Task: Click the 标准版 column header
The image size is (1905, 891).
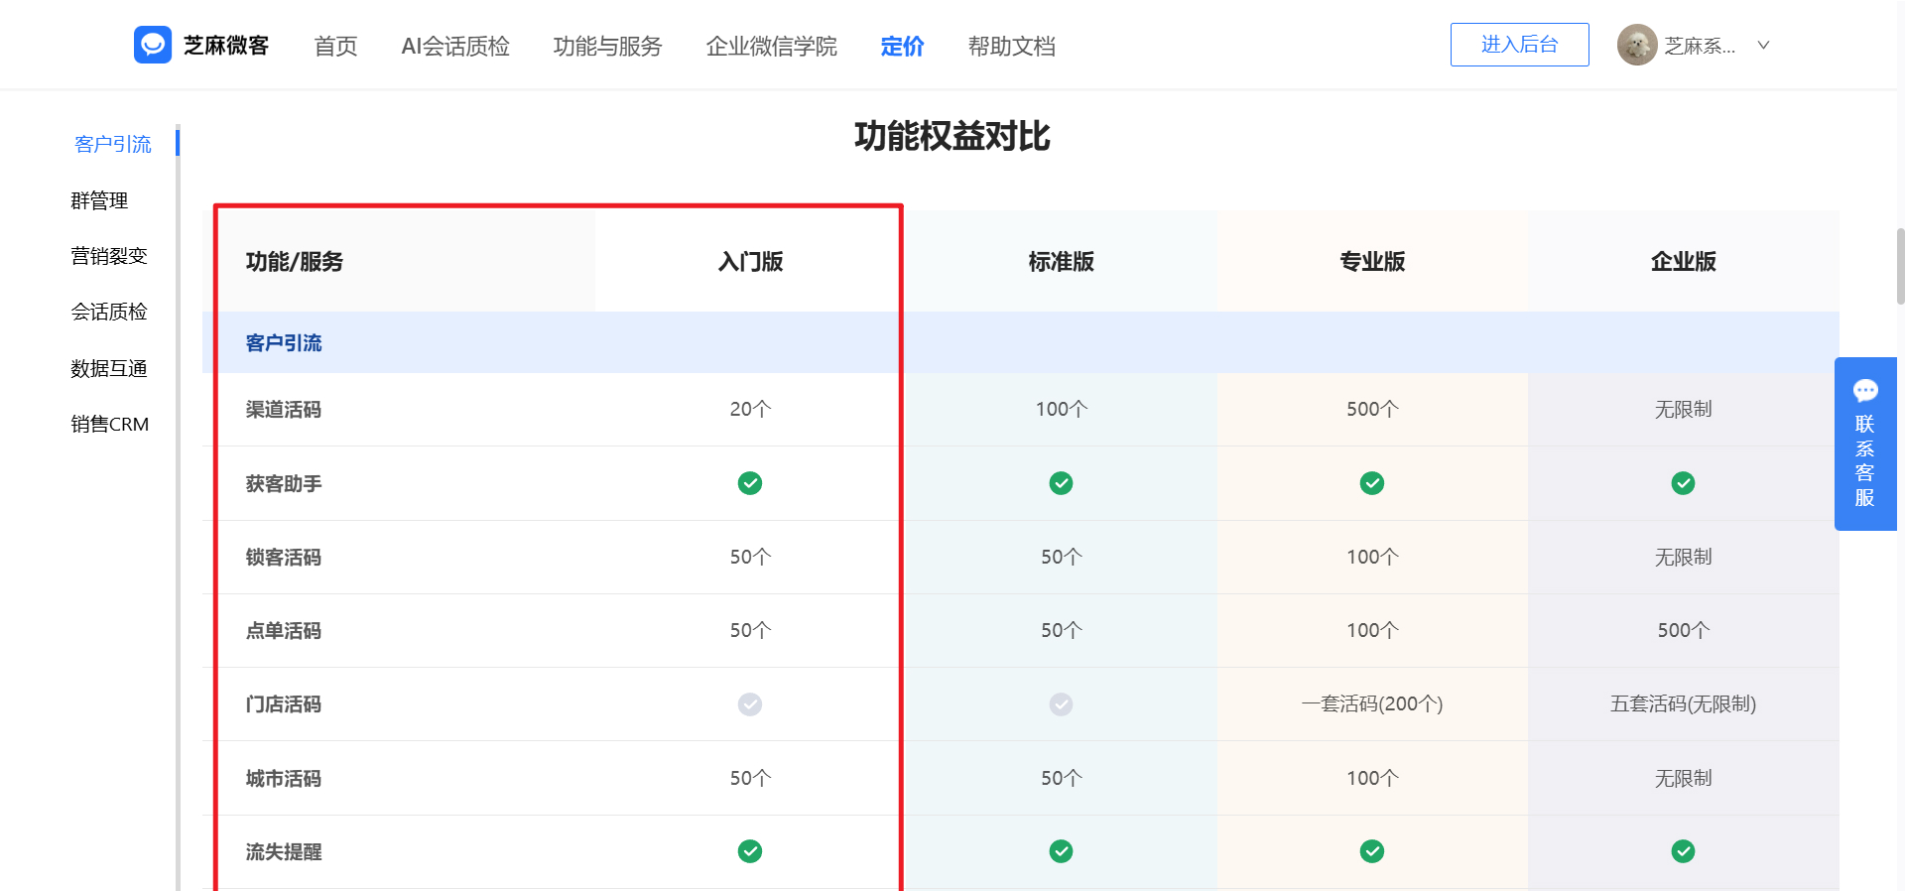Action: 1061,261
